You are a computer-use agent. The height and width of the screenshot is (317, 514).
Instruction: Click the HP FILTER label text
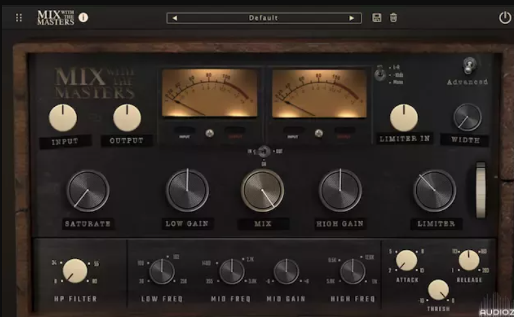(76, 299)
